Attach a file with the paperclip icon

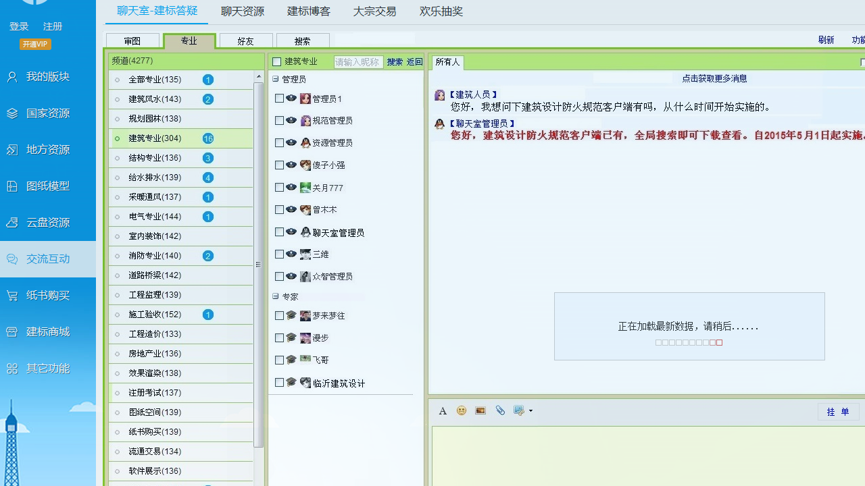[x=500, y=410]
